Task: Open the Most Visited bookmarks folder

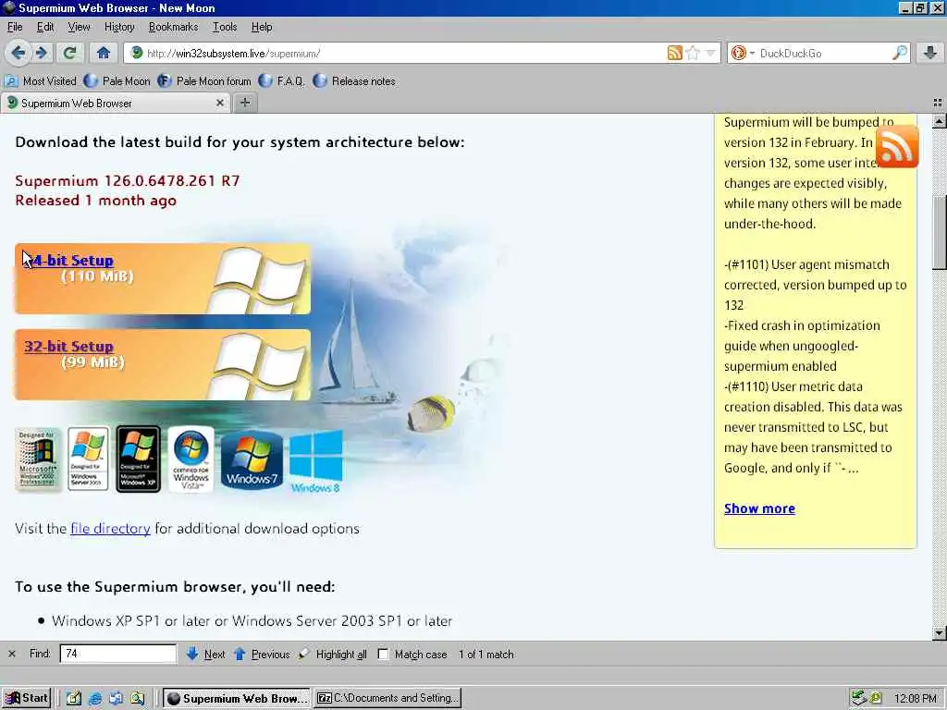Action: 40,81
